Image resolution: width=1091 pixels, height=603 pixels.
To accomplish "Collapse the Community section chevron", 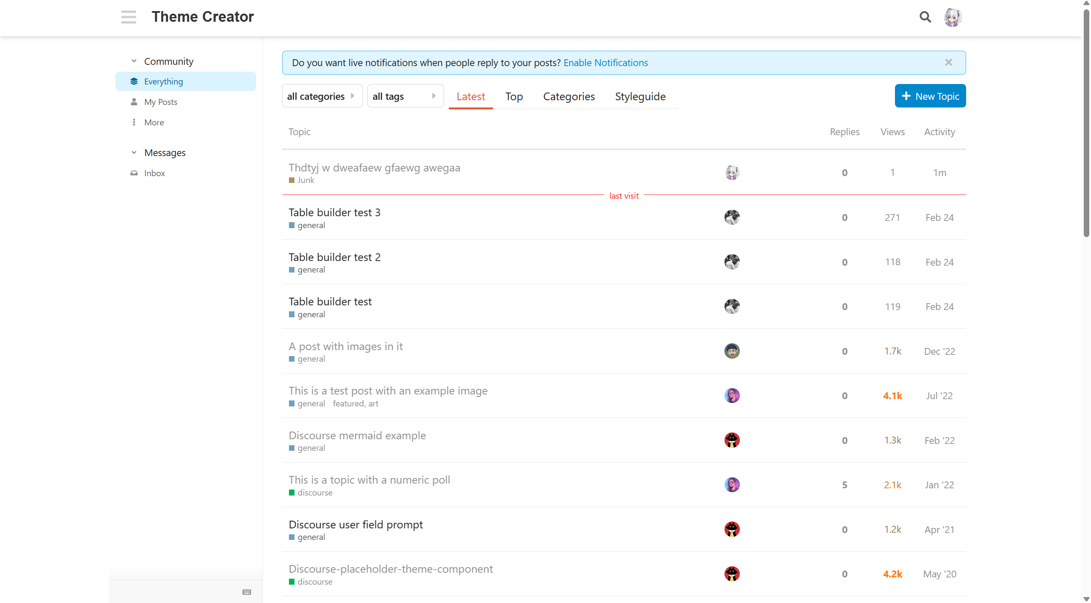I will 134,61.
